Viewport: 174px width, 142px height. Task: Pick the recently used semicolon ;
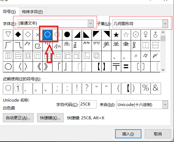click(x=57, y=88)
